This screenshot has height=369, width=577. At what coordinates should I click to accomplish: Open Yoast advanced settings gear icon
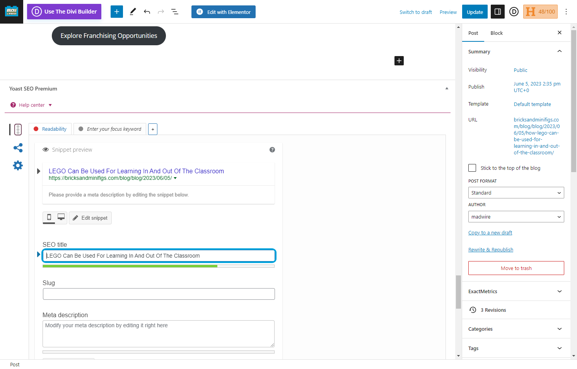point(18,166)
